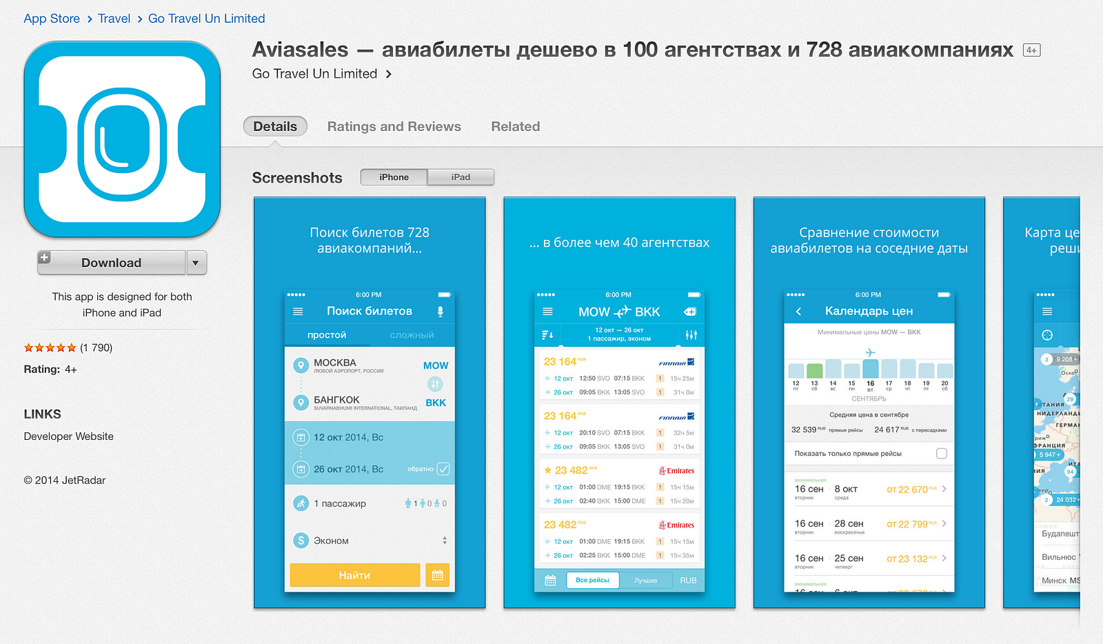Open Details tab

click(275, 127)
